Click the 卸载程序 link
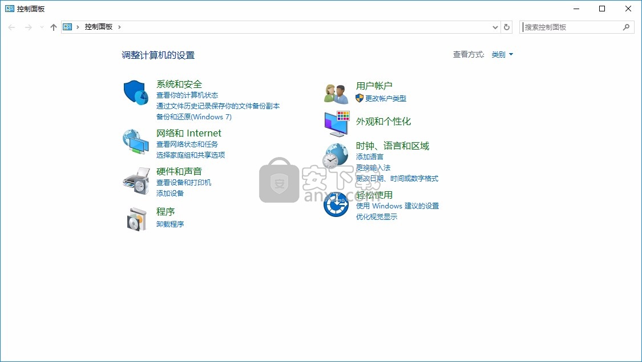 (170, 224)
